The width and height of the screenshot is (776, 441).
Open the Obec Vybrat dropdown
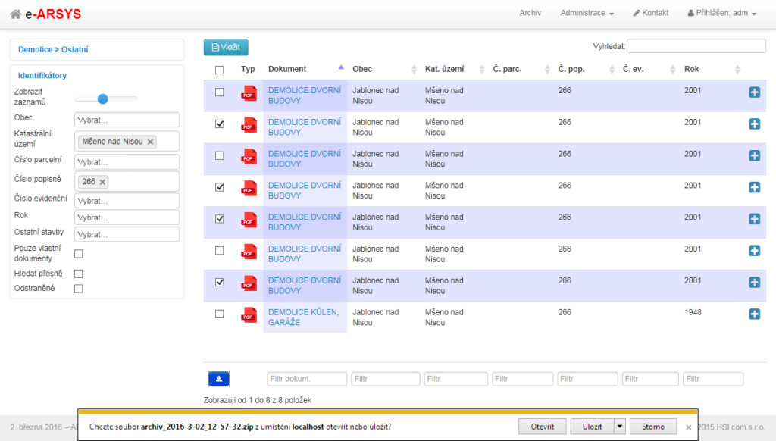(x=126, y=119)
